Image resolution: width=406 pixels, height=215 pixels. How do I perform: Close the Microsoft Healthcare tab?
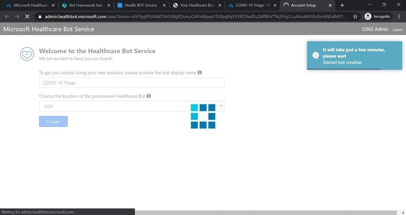(x=53, y=5)
